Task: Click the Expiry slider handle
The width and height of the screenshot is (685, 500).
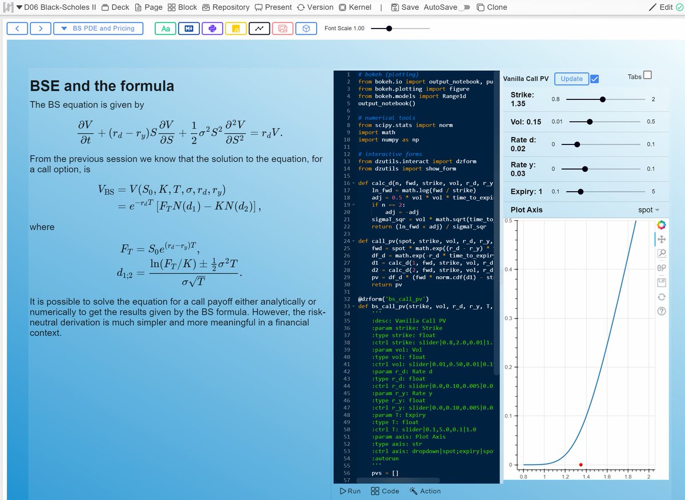Action: tap(581, 192)
